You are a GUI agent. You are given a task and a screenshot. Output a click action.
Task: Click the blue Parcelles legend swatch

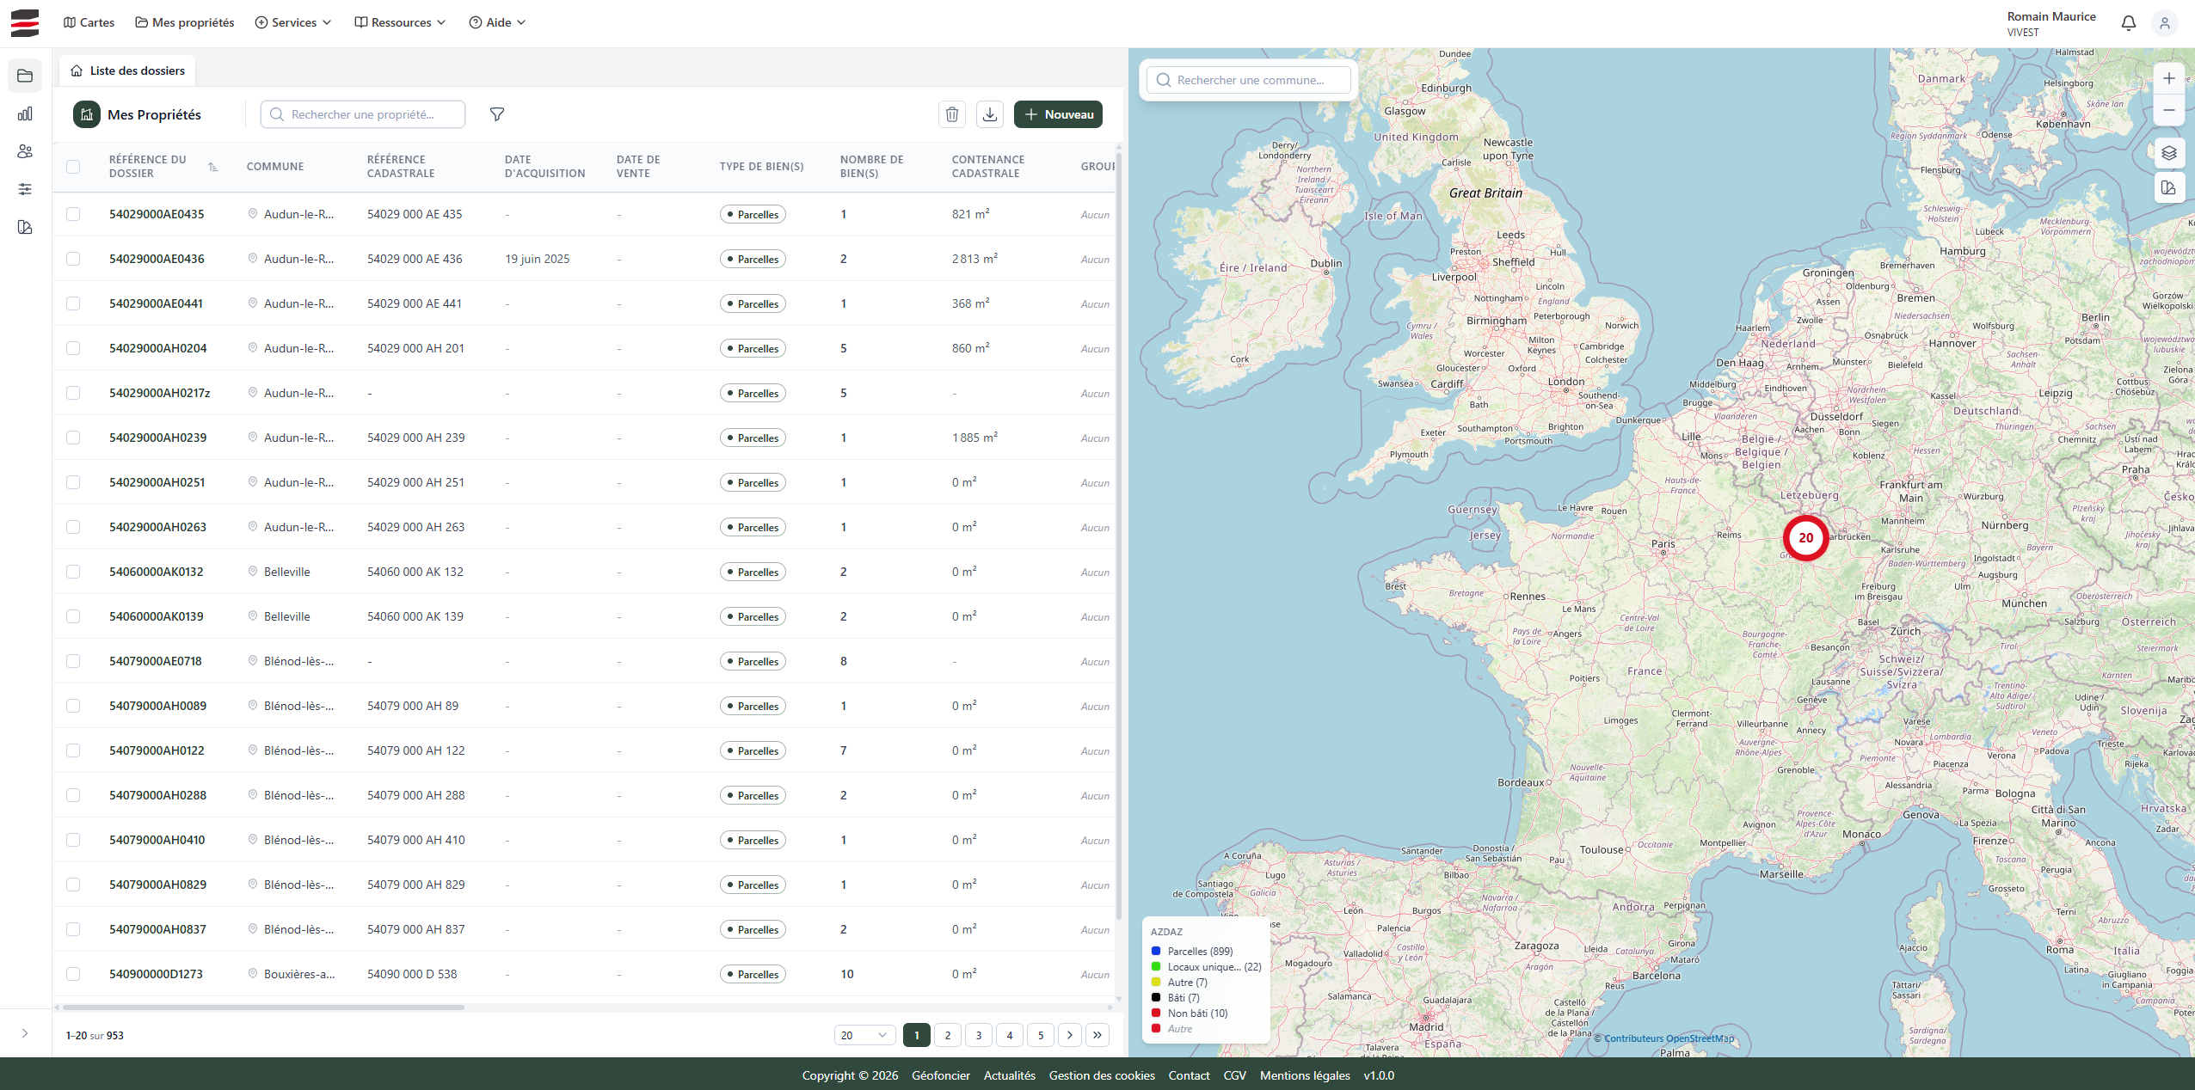click(x=1156, y=951)
